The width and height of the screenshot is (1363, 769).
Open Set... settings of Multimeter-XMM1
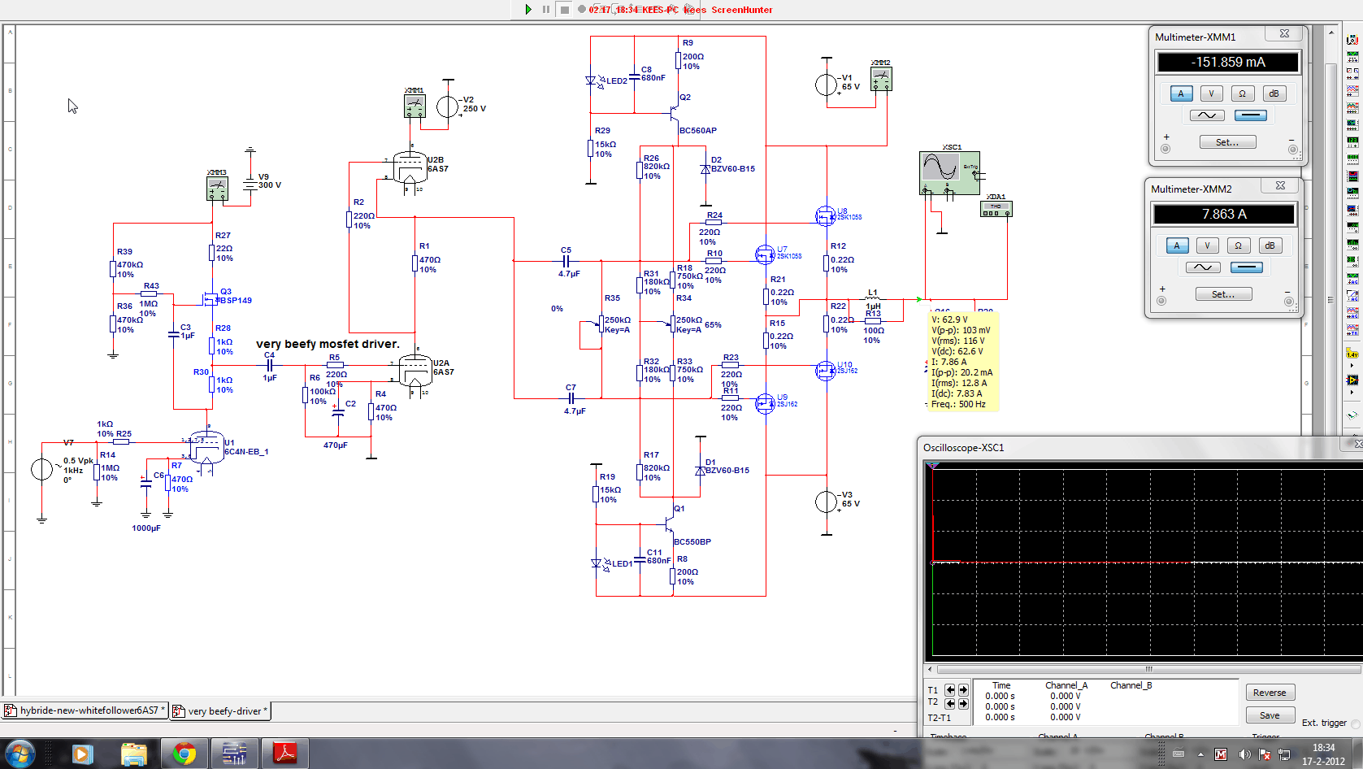[1227, 142]
